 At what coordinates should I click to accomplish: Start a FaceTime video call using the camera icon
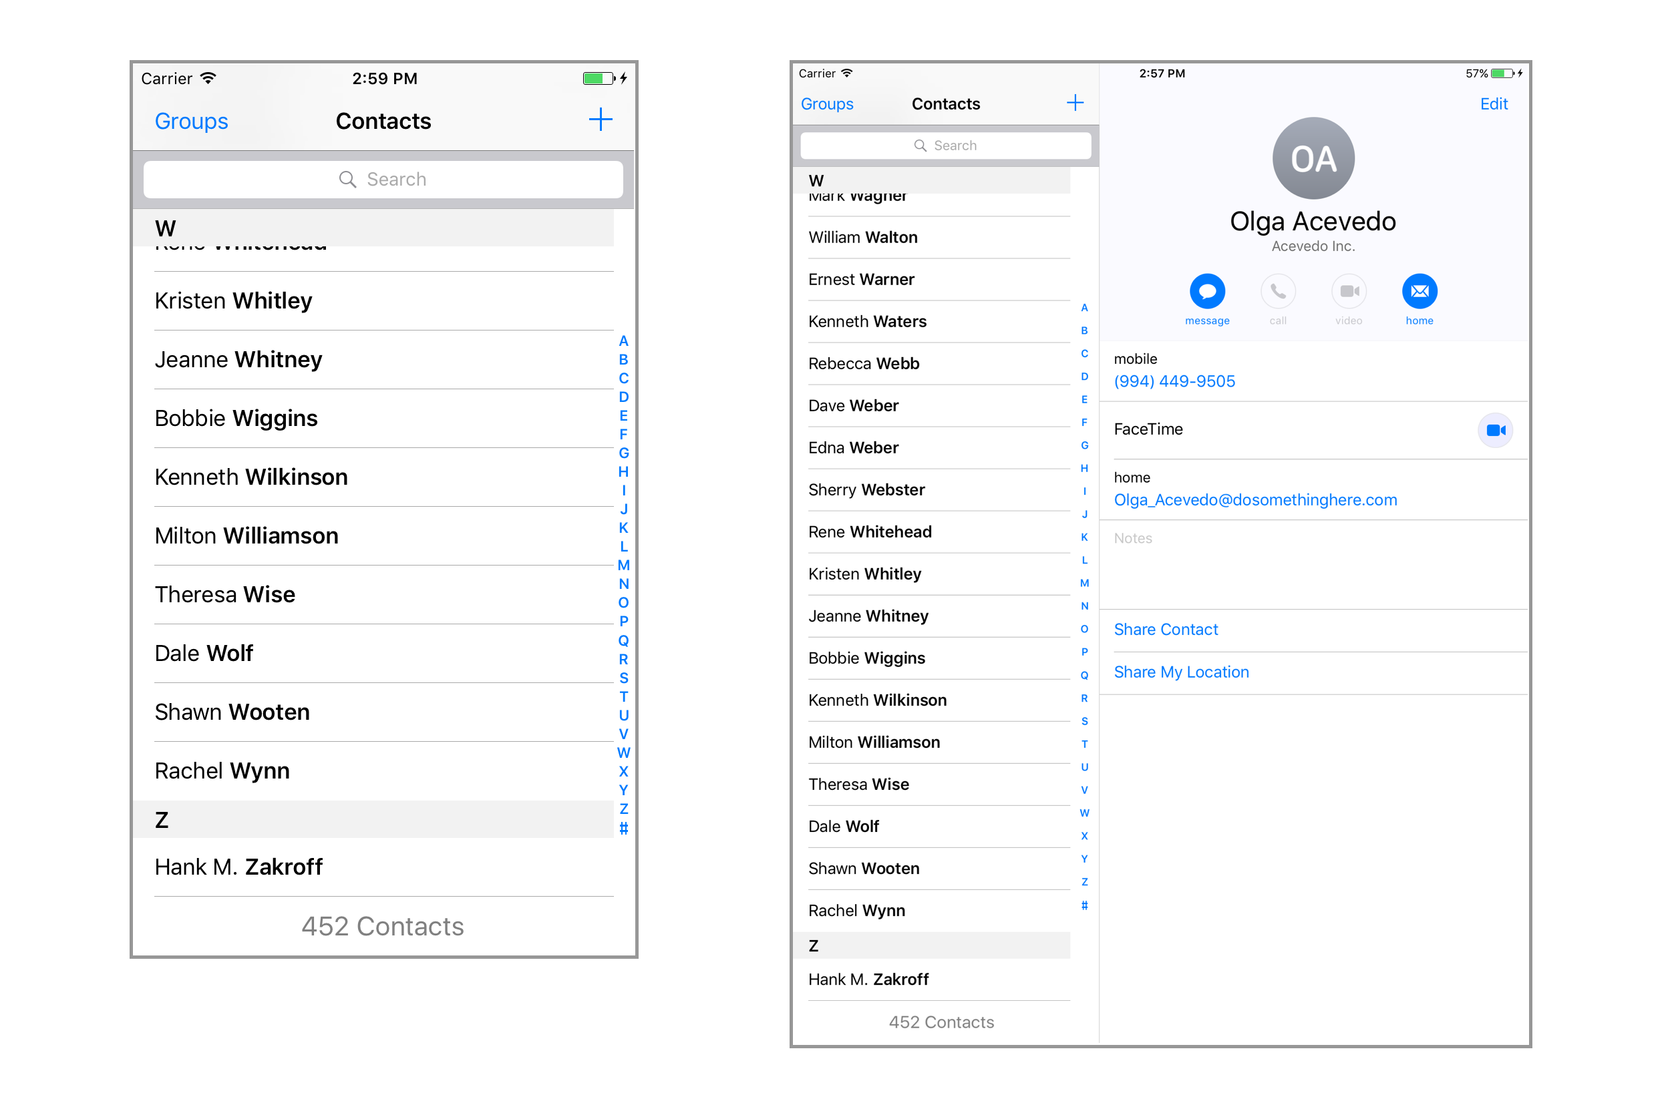pyautogui.click(x=1495, y=430)
